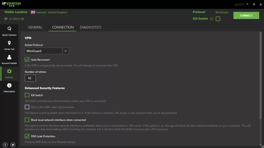Click the Number of retries field
Viewport: 264px width, 148px height.
tap(30, 78)
